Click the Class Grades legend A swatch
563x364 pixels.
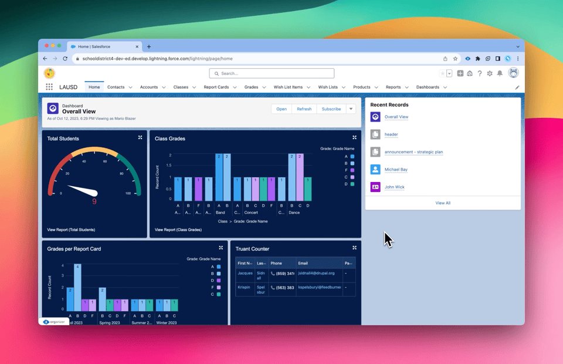click(x=352, y=156)
